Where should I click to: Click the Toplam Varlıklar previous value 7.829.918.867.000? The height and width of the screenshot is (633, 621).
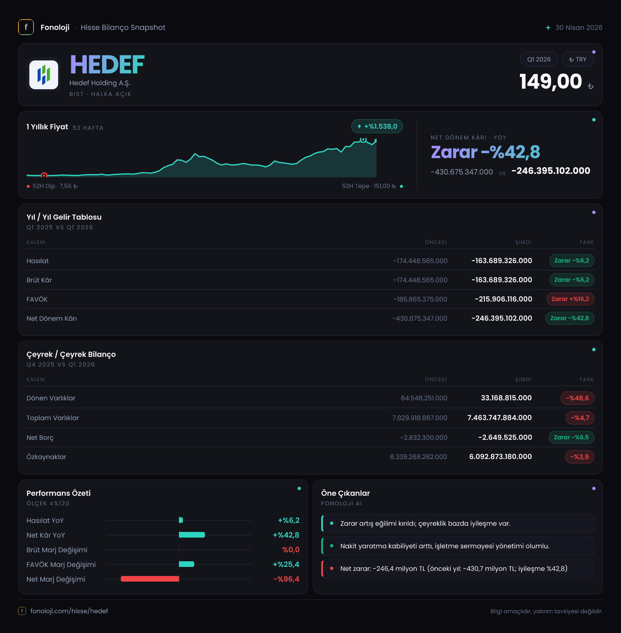point(420,418)
